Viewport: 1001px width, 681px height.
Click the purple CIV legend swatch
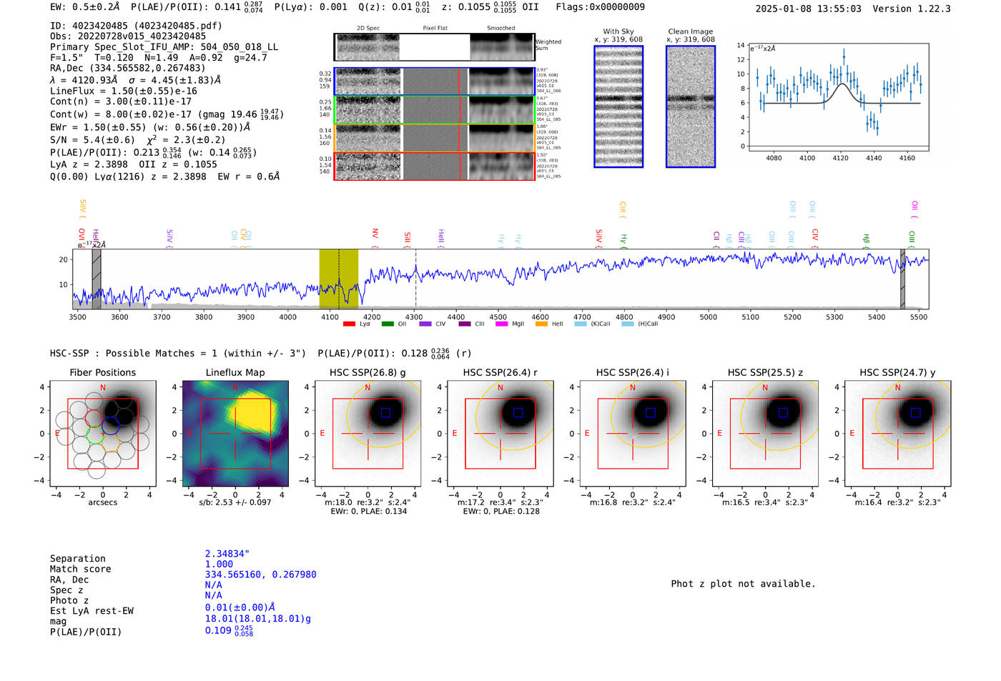click(x=425, y=324)
